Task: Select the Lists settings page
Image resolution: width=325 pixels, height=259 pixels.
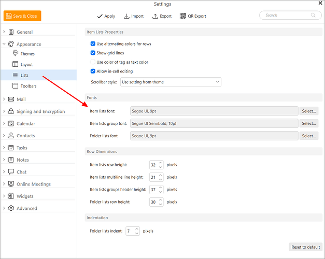Action: click(x=39, y=75)
